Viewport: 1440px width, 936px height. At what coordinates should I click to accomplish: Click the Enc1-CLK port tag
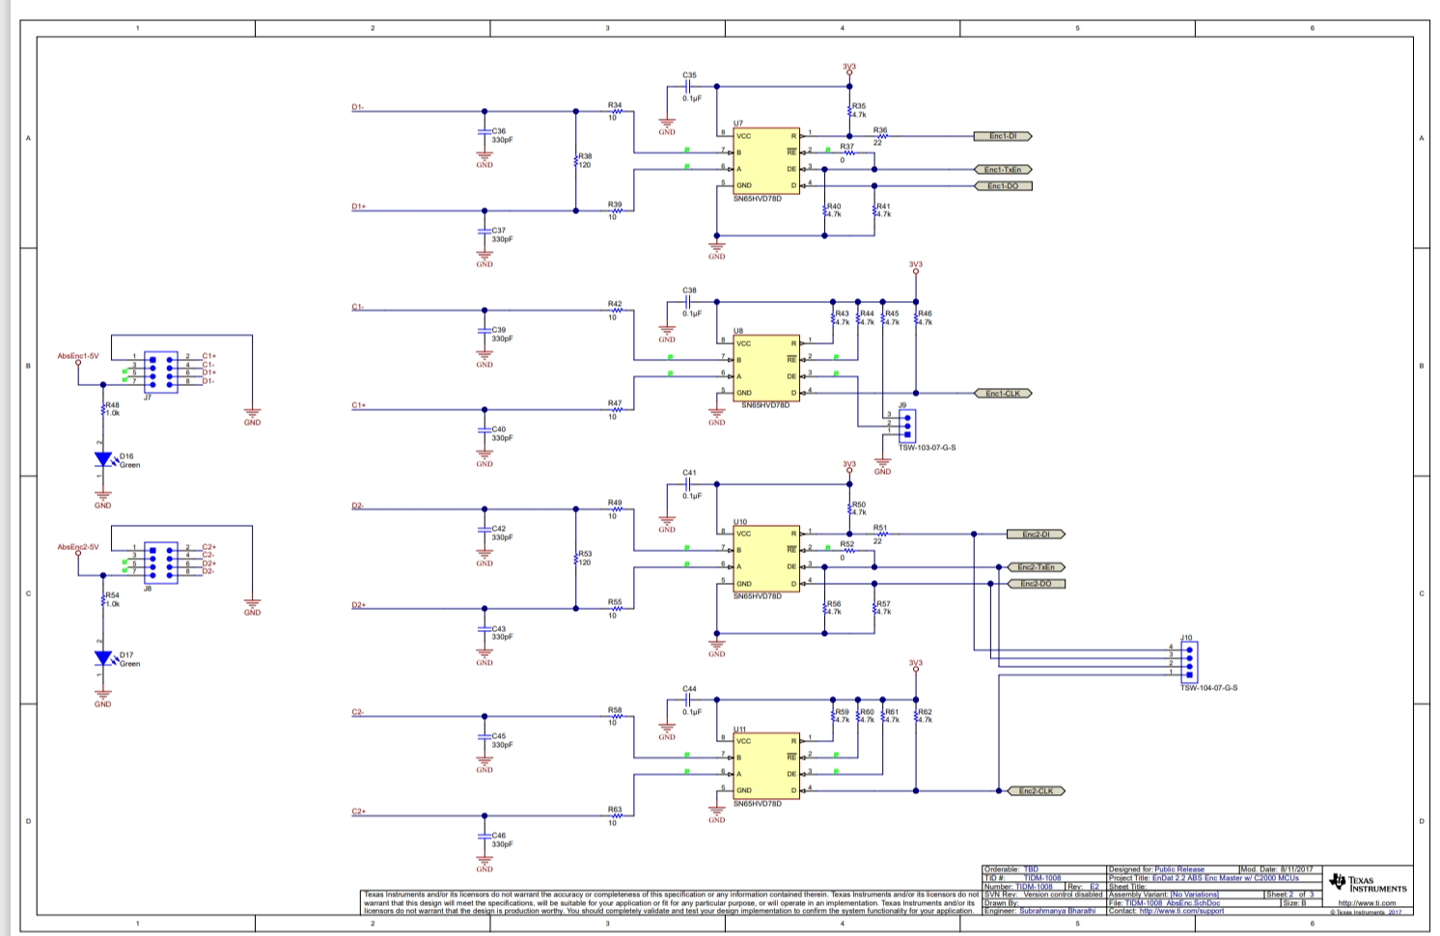coord(1004,394)
